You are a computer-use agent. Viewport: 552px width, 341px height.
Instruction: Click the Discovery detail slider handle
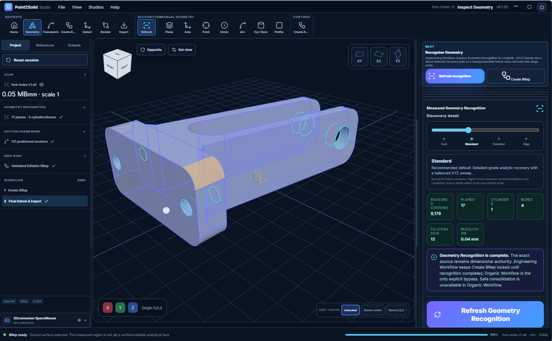click(468, 130)
